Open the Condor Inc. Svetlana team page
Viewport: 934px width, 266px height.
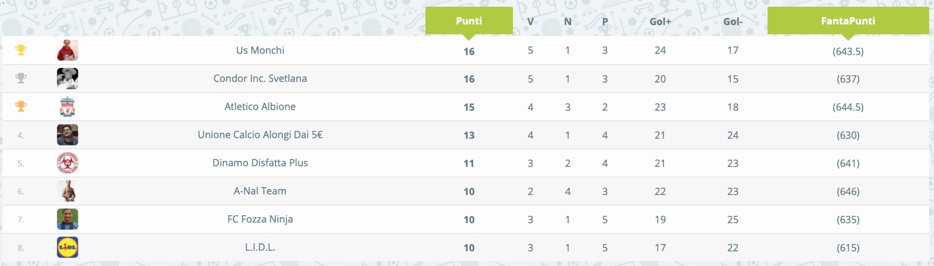pos(260,78)
